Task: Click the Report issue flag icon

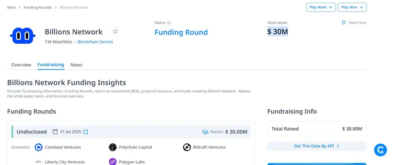Action: [x=344, y=23]
